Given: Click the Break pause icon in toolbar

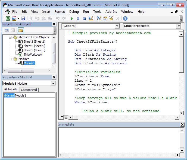Looking at the screenshot, I should coord(78,18).
